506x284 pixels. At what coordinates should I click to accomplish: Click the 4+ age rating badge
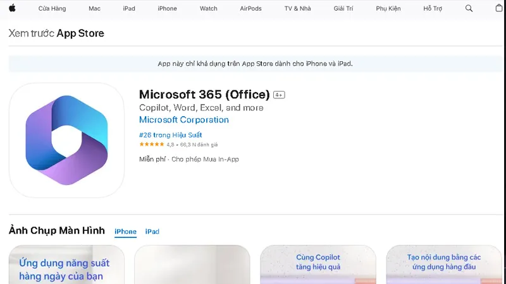click(279, 95)
